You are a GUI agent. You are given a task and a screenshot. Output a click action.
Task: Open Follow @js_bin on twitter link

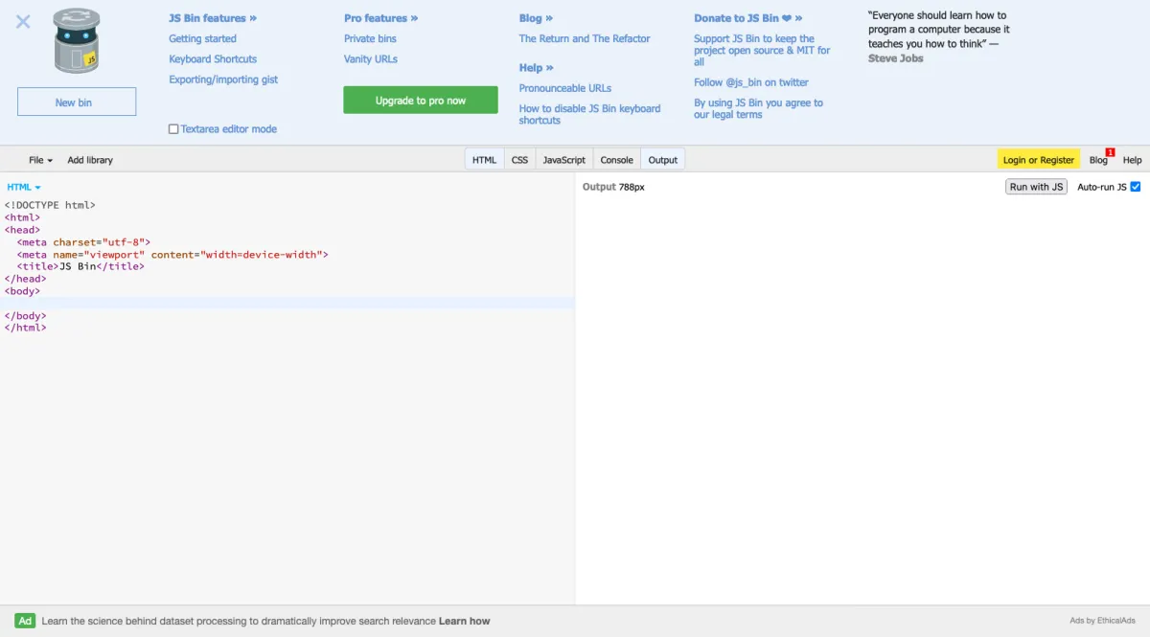click(x=751, y=82)
